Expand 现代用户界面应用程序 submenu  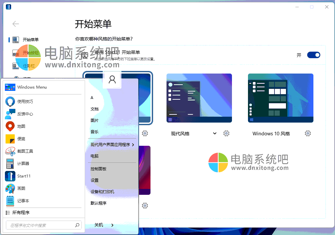point(112,145)
